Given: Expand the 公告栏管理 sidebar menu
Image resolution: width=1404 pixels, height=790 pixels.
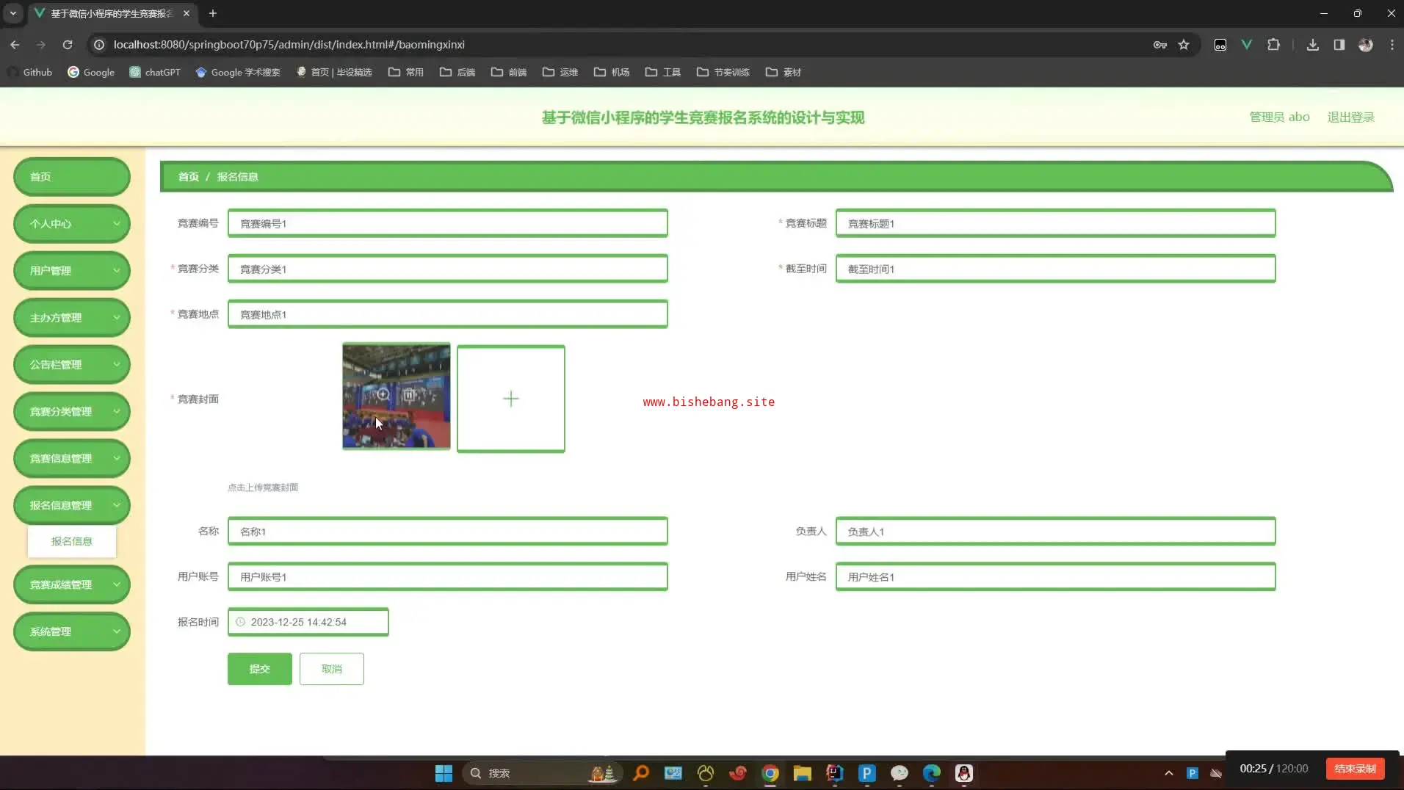Looking at the screenshot, I should (72, 365).
